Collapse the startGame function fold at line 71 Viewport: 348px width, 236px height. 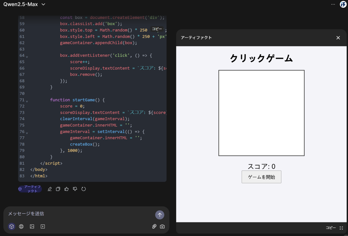[x=27, y=101]
